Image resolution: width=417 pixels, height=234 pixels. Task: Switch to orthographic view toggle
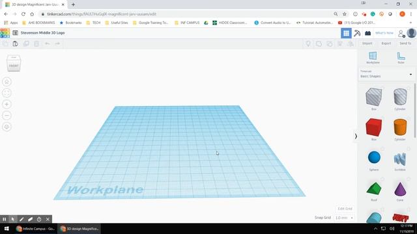(7, 127)
